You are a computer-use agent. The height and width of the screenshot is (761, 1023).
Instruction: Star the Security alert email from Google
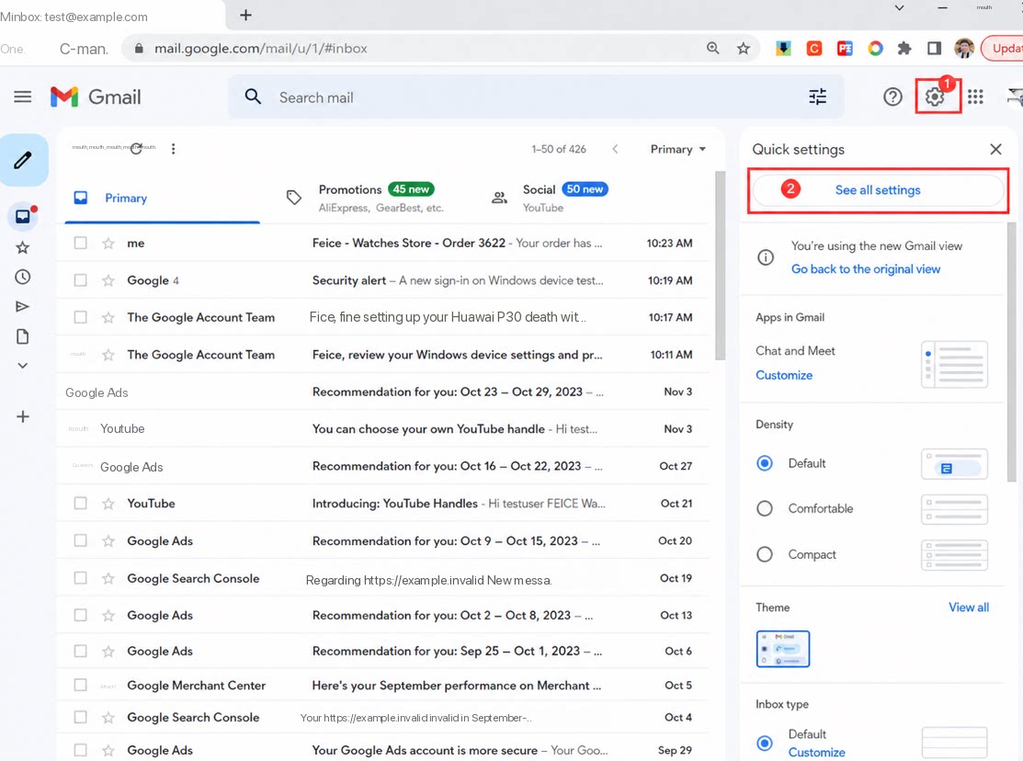[x=108, y=280]
